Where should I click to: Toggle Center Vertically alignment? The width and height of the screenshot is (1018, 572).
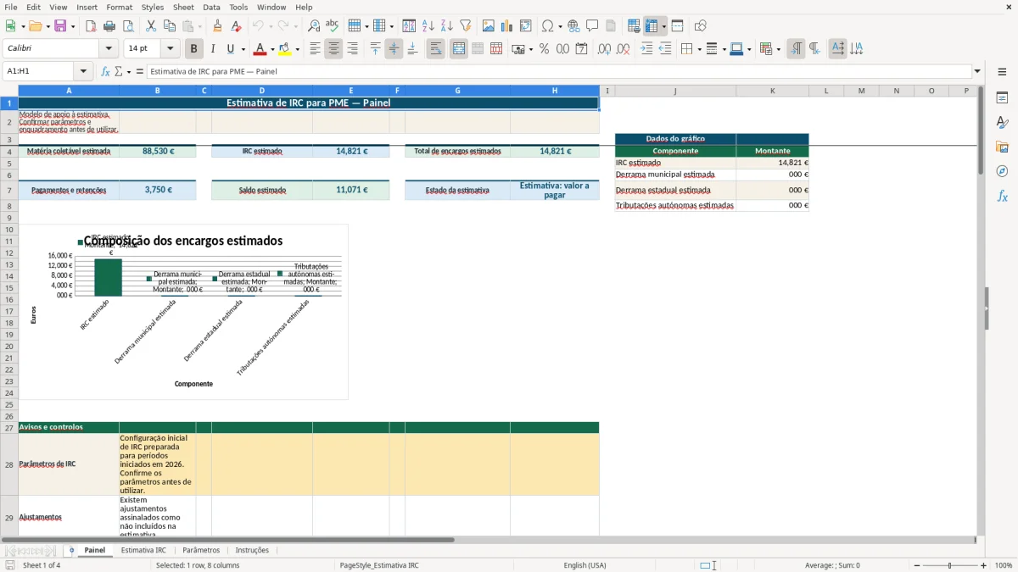point(394,49)
